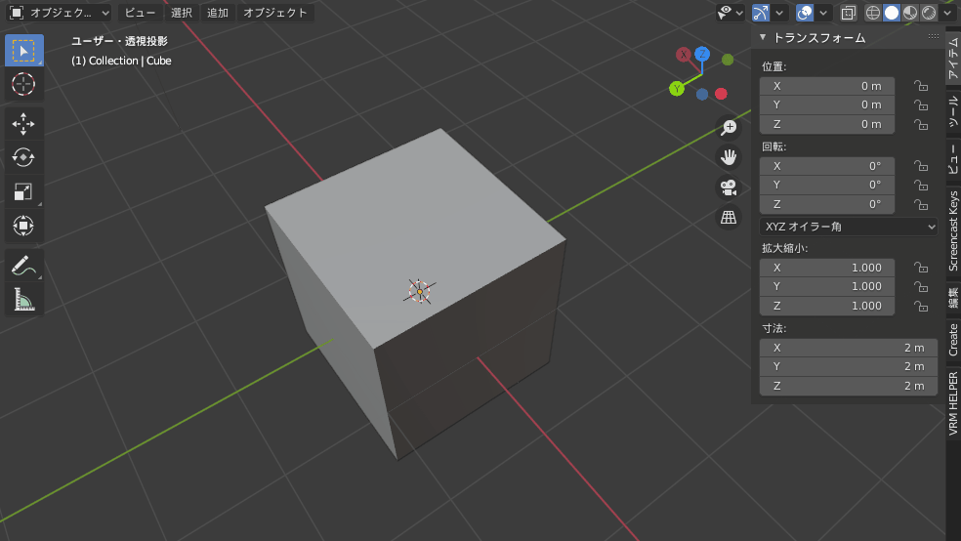Lock the scale X value
Screen dimensions: 961x541
coord(920,268)
